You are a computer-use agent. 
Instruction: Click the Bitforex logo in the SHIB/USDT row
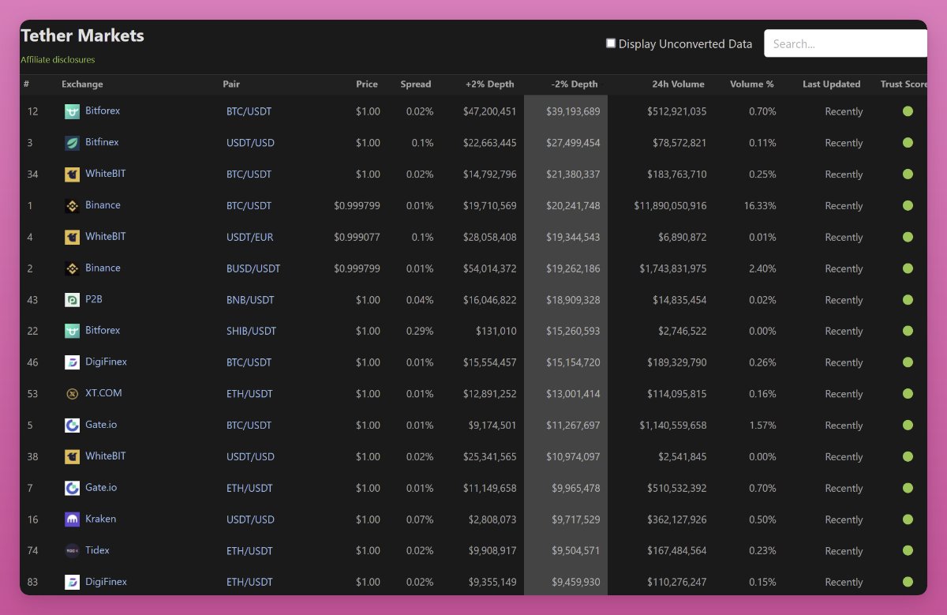pyautogui.click(x=72, y=331)
